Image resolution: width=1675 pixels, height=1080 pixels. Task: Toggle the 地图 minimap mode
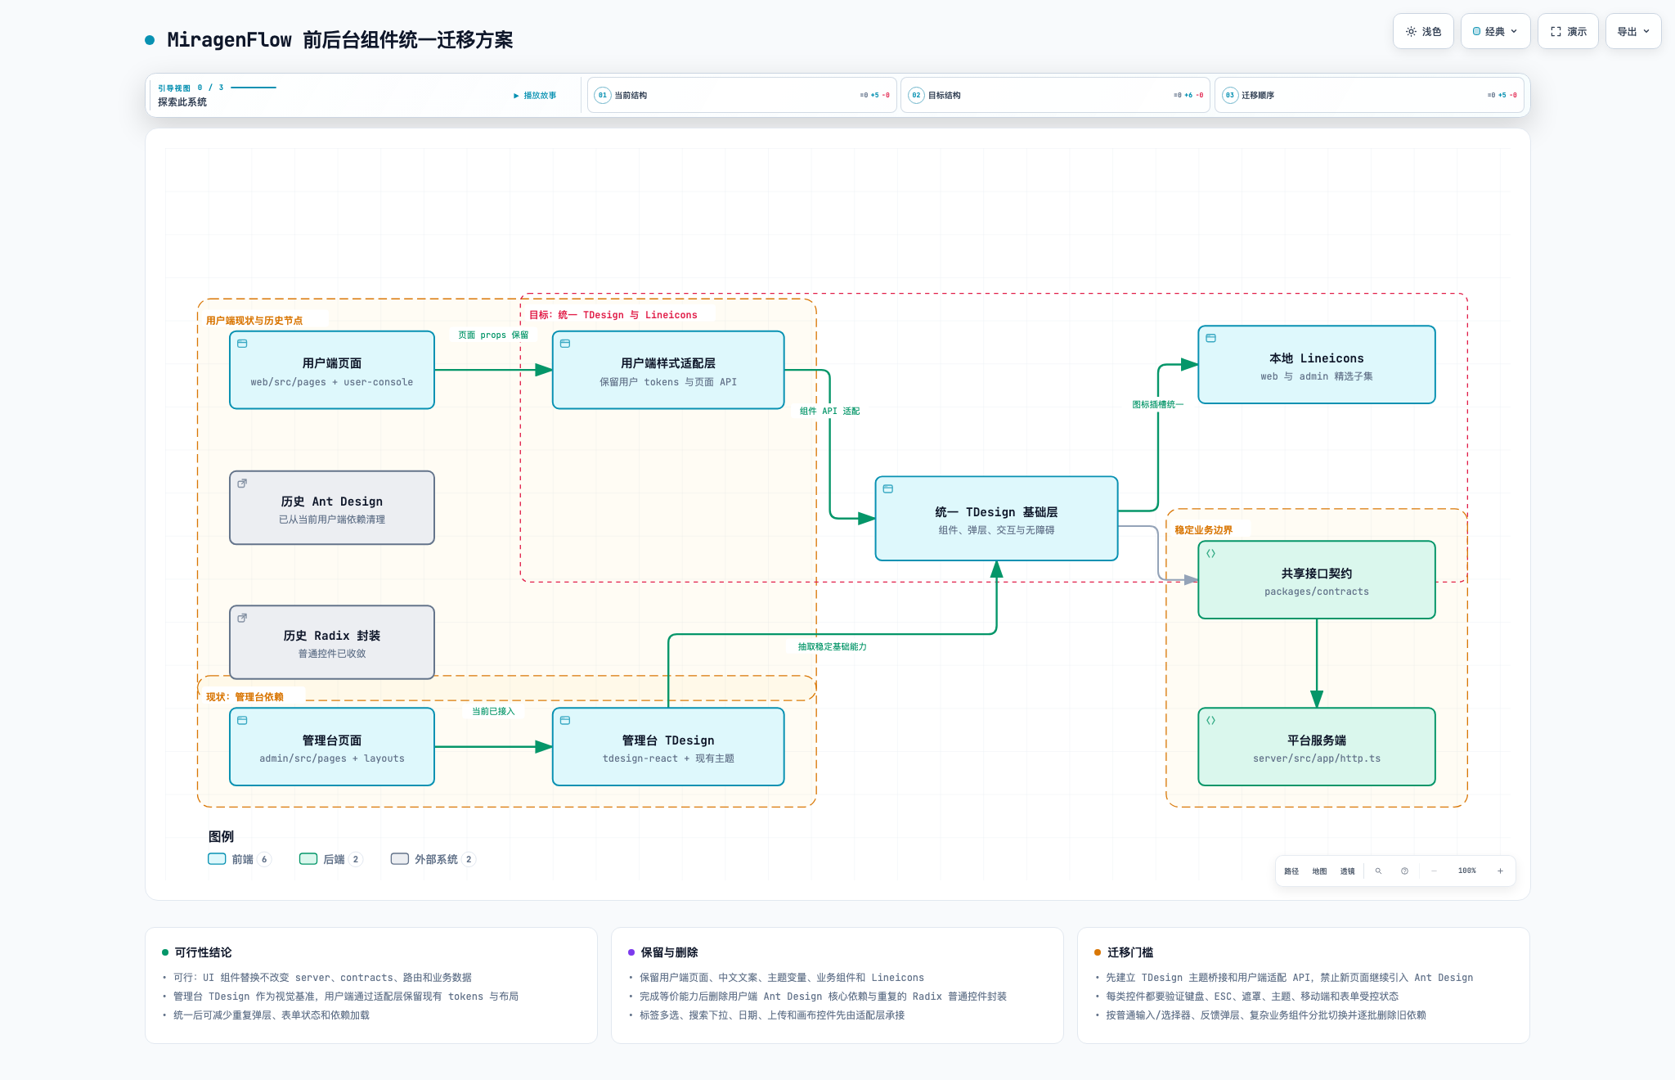1319,871
